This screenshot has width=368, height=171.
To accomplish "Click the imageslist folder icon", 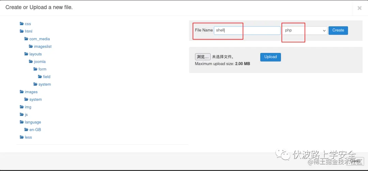I will [x=31, y=46].
